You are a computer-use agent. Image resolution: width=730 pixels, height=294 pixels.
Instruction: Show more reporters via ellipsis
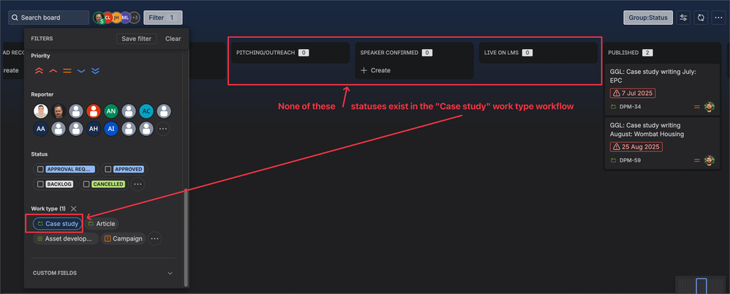[163, 129]
